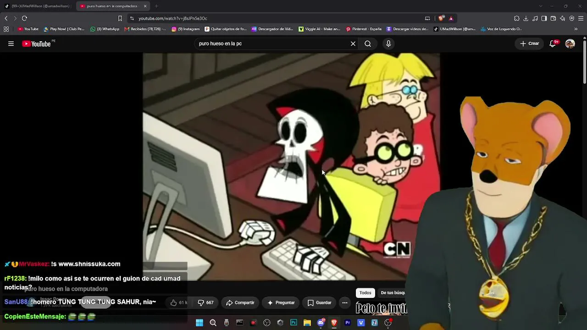Image resolution: width=587 pixels, height=330 pixels.
Task: Go forward in browser history
Action: [x=15, y=18]
